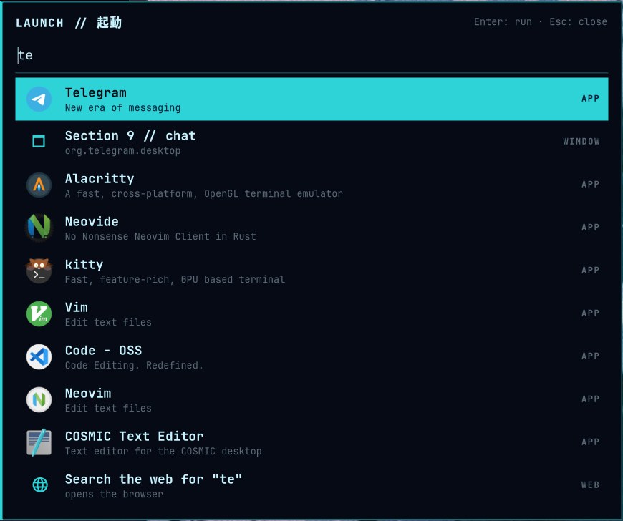Open Alacritty by its name
Screen dimensions: 623x521
coord(100,179)
